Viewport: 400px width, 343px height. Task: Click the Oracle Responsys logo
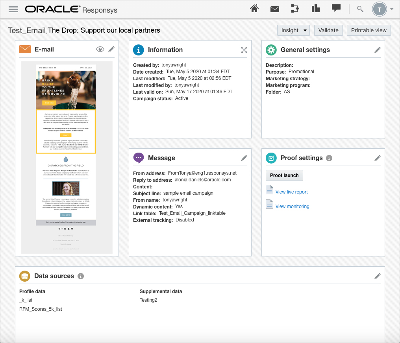click(71, 9)
